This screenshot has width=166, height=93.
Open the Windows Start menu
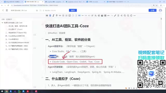[2, 91]
